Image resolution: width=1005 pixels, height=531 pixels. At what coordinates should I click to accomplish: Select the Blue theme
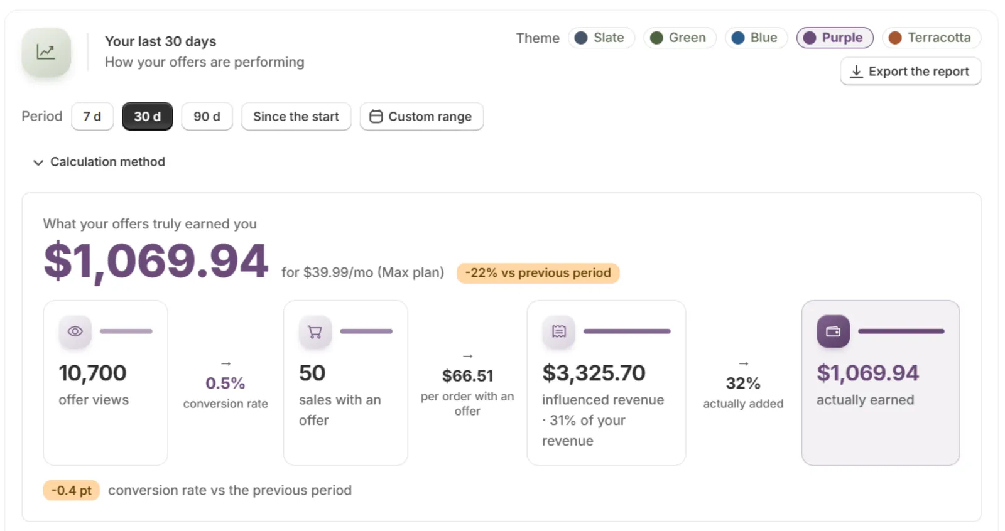point(756,38)
